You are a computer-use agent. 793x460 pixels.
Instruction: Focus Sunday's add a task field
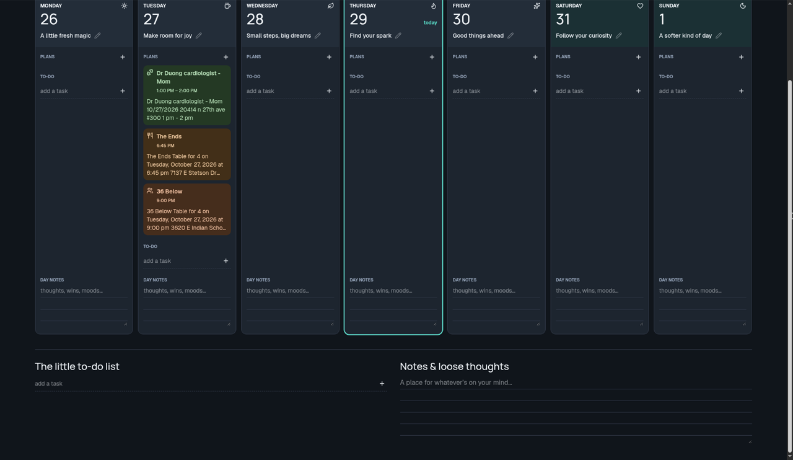696,91
